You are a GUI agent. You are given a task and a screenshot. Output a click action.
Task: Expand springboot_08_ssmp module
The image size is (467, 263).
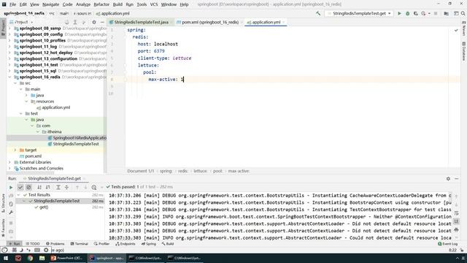click(9, 28)
